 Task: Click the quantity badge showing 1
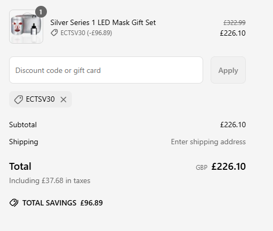41,12
